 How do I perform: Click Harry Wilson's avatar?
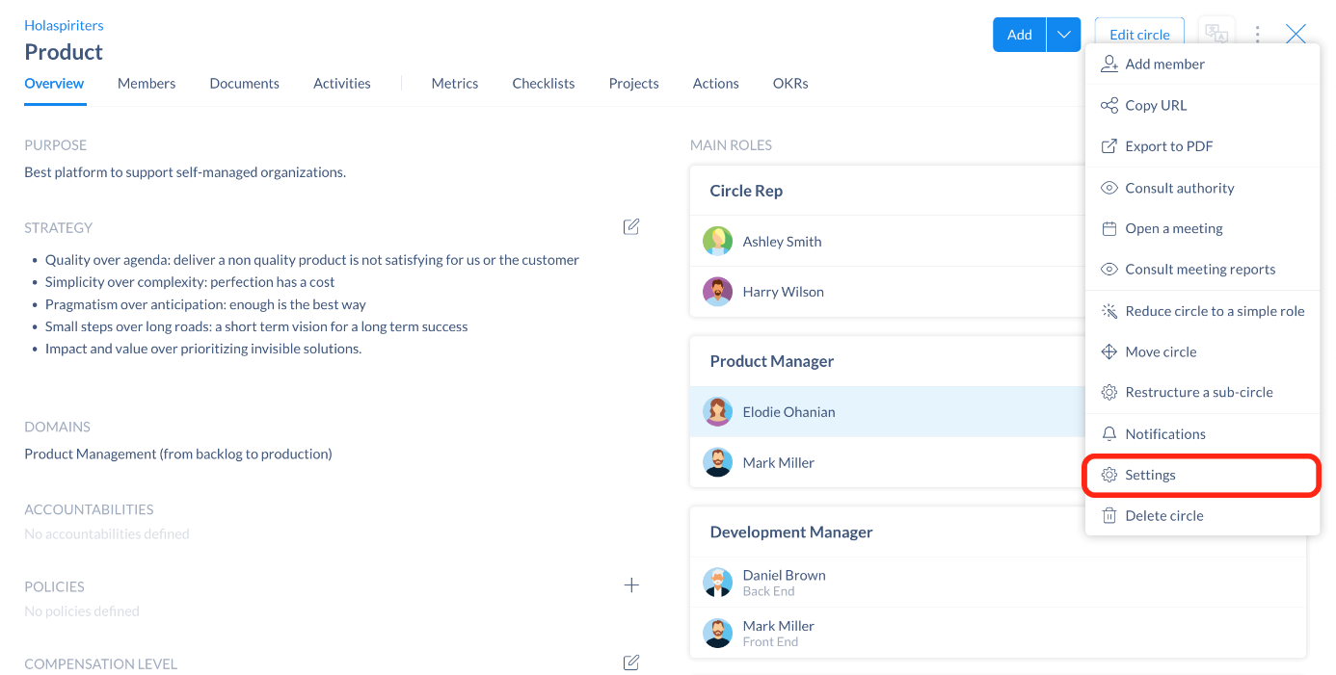pos(717,292)
